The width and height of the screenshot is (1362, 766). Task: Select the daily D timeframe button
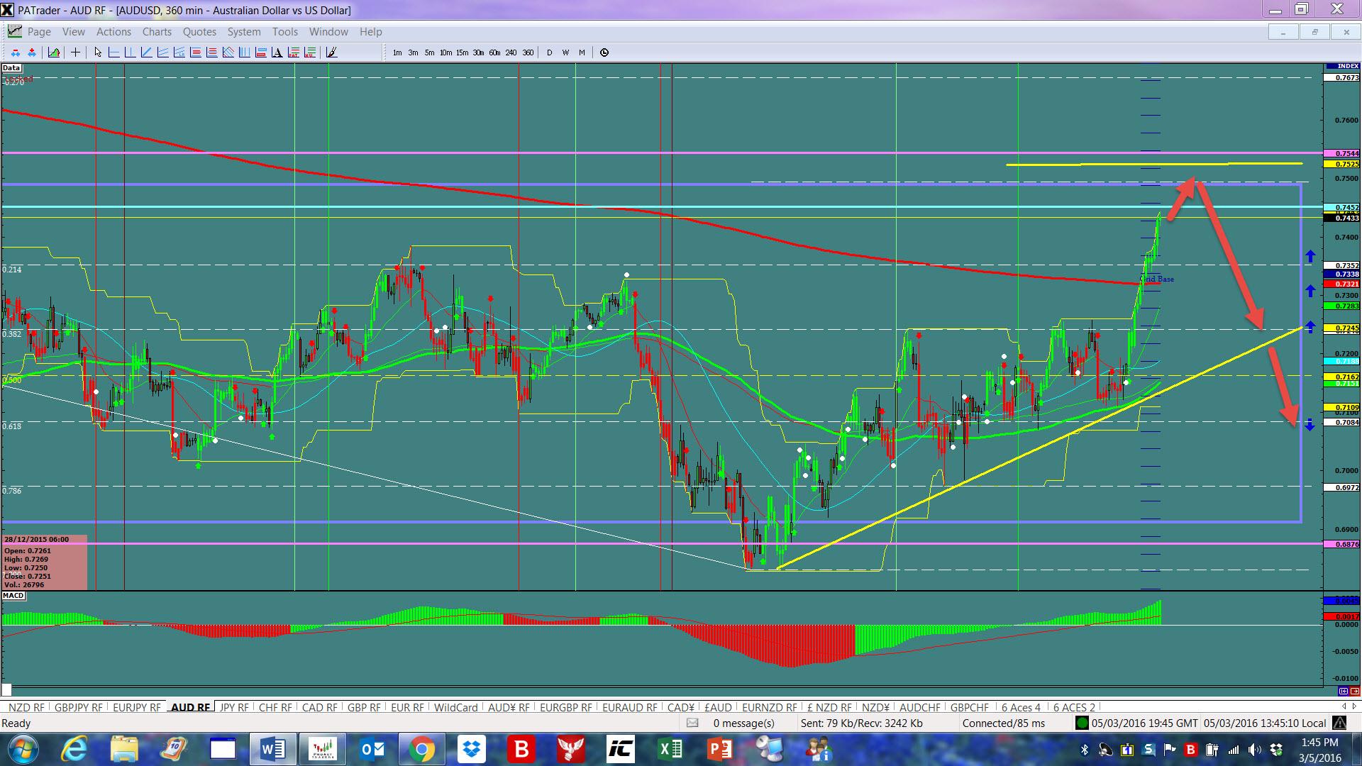pos(549,52)
